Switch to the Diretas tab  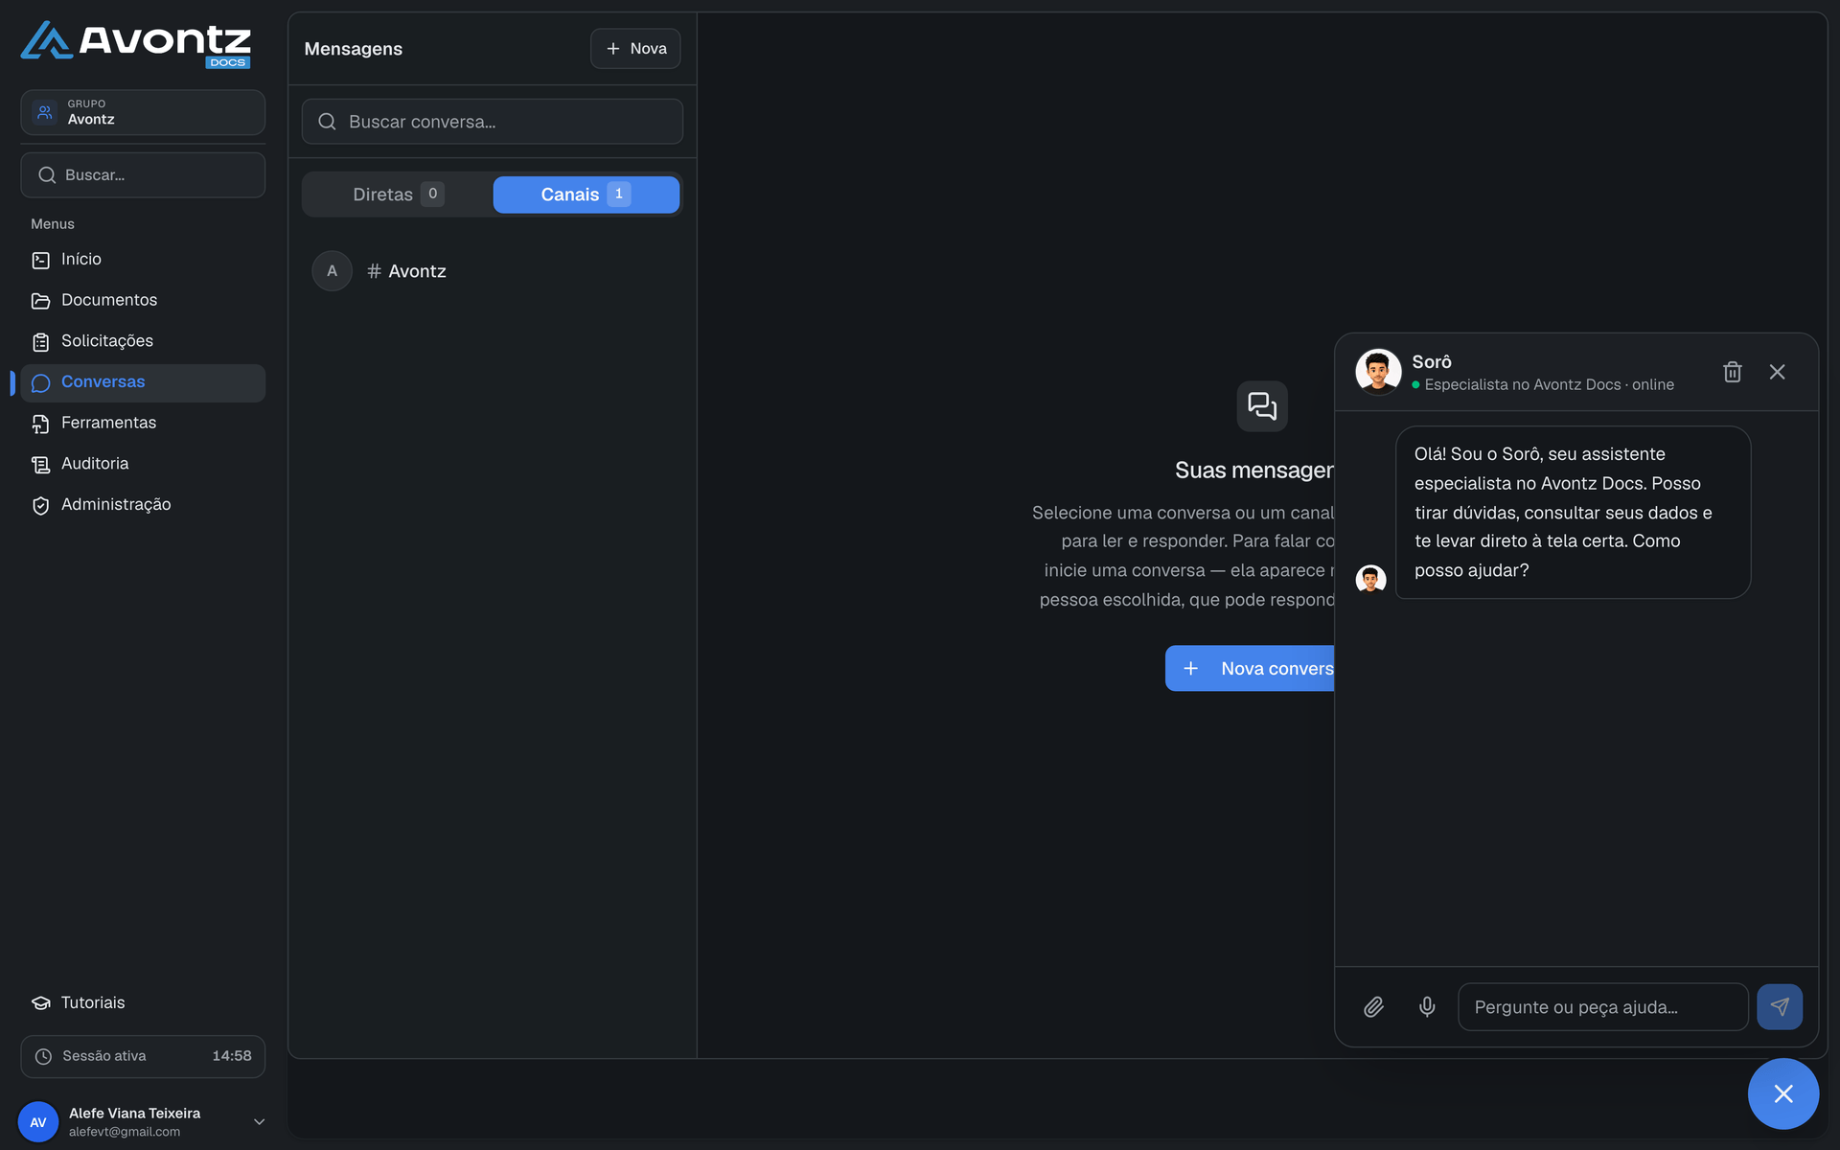(x=398, y=195)
